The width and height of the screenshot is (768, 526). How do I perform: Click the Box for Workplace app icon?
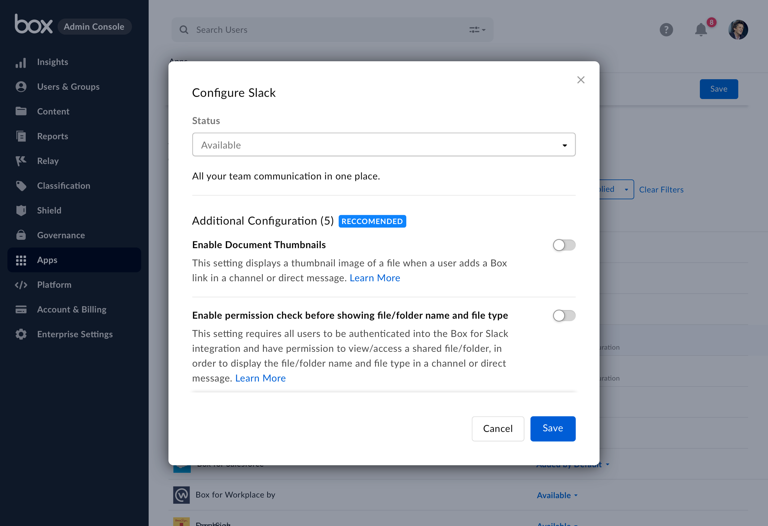coord(181,495)
